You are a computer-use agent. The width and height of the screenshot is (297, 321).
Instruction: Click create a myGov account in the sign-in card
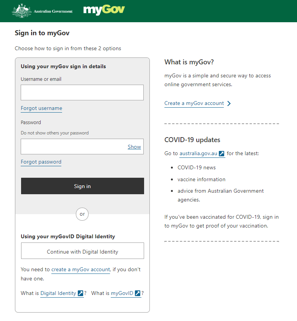tap(80, 269)
